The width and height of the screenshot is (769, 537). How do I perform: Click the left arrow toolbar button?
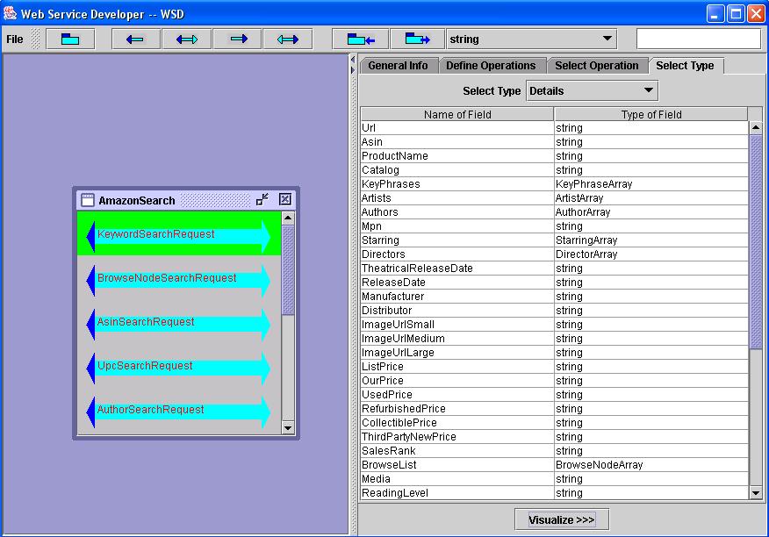pos(136,39)
